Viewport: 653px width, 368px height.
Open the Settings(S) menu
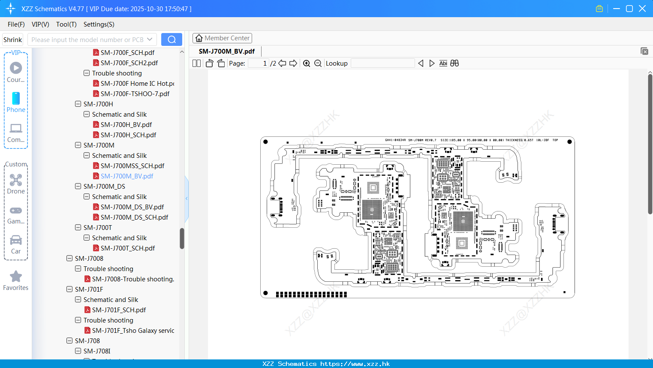click(x=99, y=24)
